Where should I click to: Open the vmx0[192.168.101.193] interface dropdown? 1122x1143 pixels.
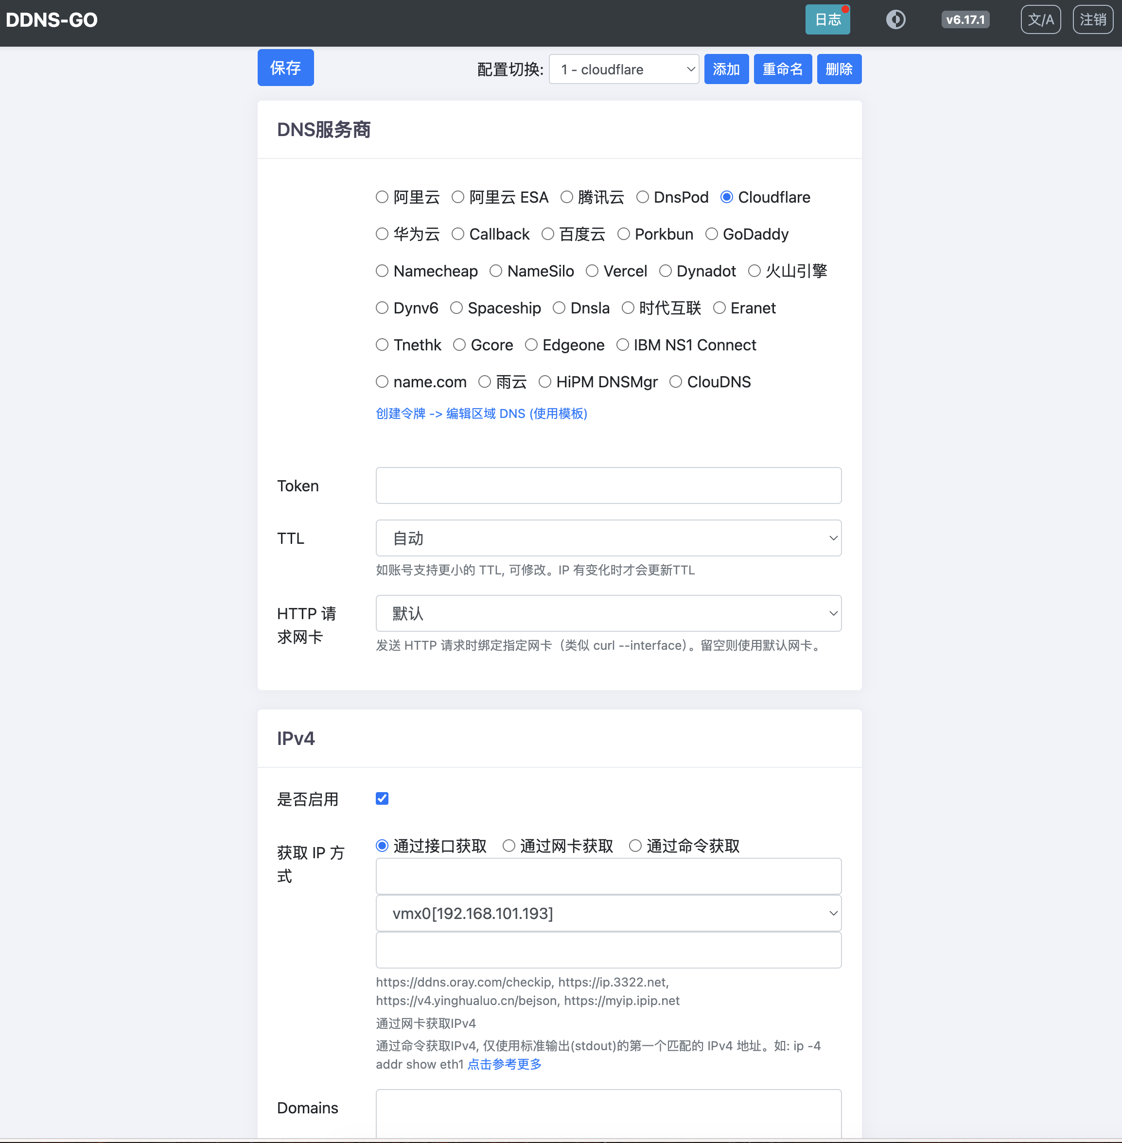point(608,913)
